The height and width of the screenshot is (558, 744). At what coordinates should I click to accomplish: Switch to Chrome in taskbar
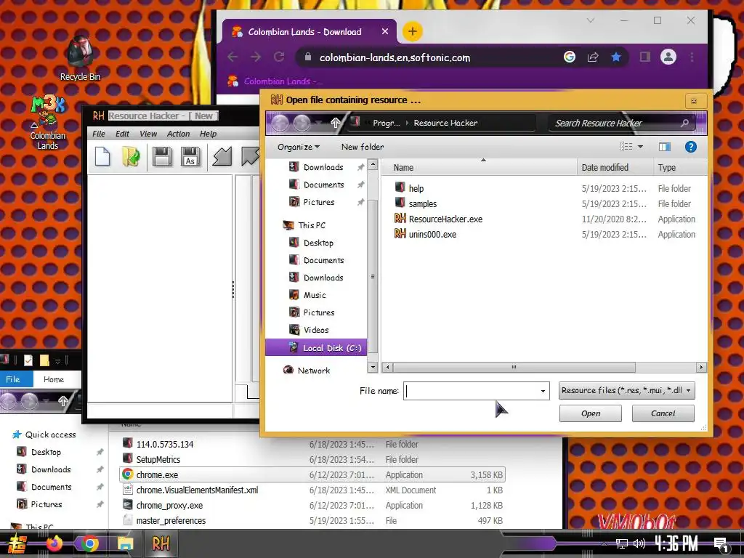89,543
